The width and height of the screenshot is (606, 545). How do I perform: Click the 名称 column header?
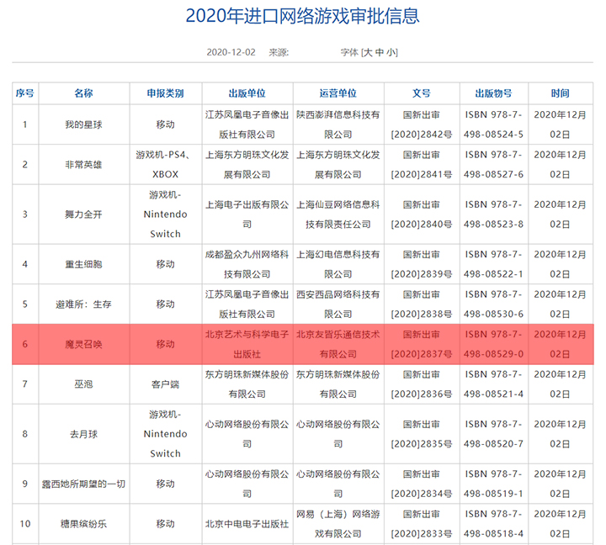83,93
